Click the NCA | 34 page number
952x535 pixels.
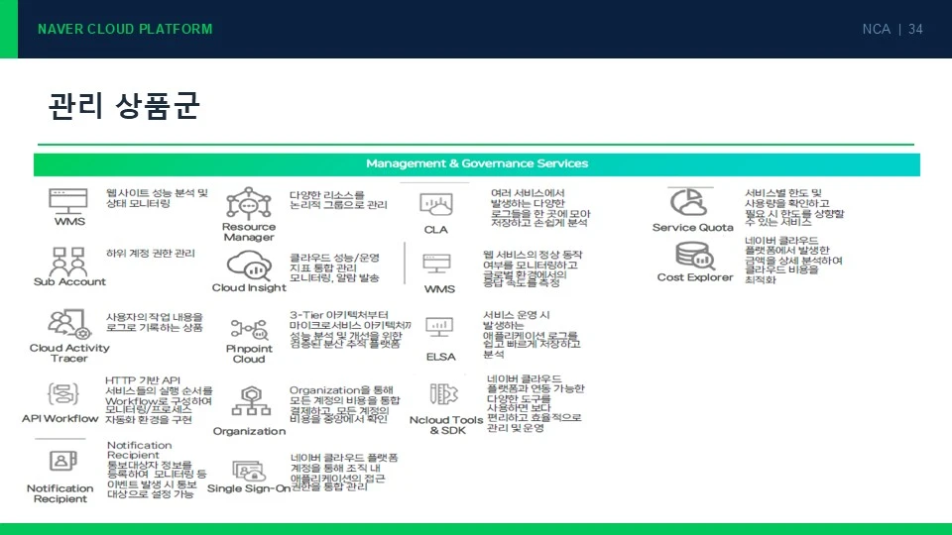point(892,29)
